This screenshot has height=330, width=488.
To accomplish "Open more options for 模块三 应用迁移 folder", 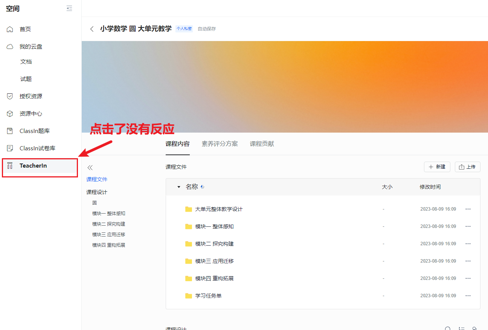I will (x=468, y=261).
